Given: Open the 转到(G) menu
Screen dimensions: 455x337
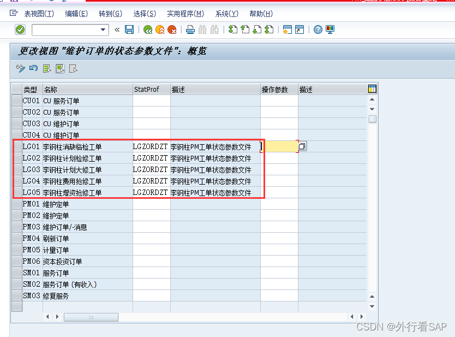Looking at the screenshot, I should (111, 14).
